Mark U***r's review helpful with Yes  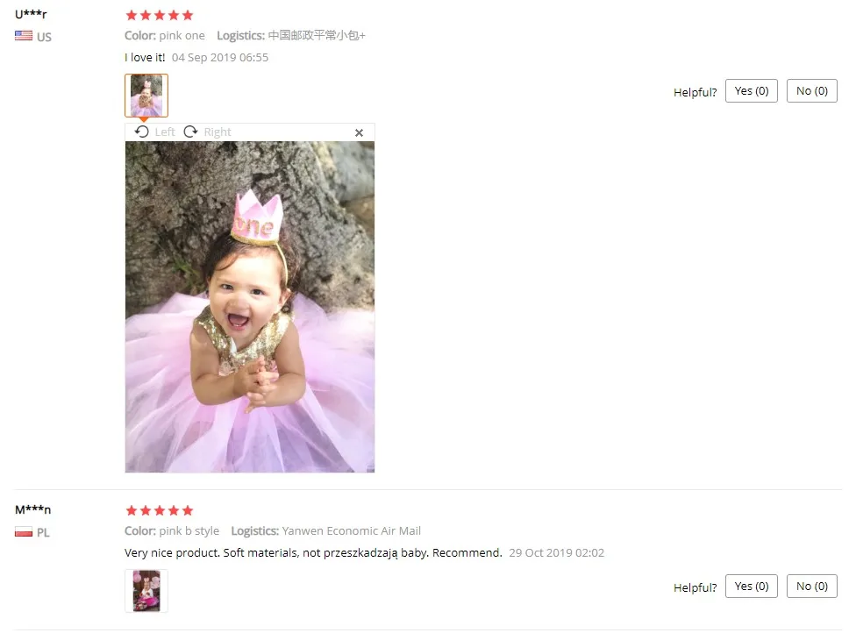click(x=751, y=91)
